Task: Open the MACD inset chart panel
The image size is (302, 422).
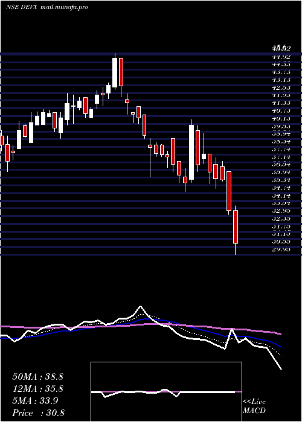Action: (166, 392)
